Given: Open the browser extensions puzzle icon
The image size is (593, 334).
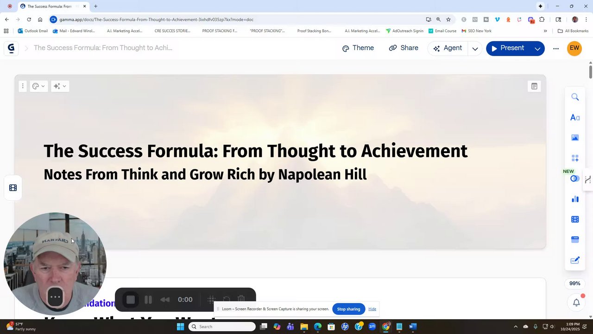Looking at the screenshot, I should tap(542, 19).
